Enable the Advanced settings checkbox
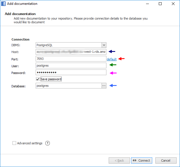180x167 pixels. click(14, 143)
